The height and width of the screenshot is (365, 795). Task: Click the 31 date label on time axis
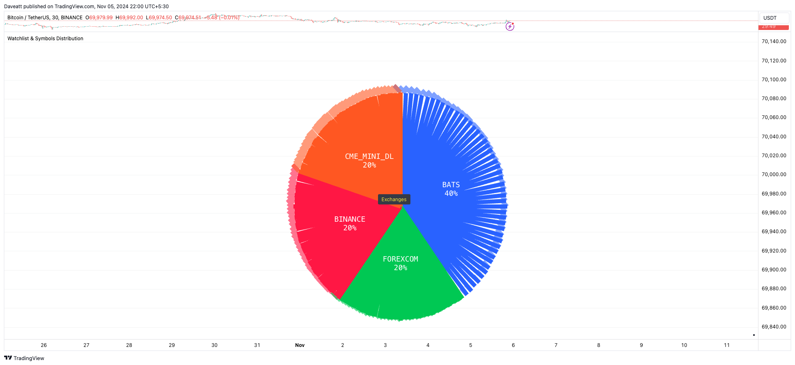(257, 345)
